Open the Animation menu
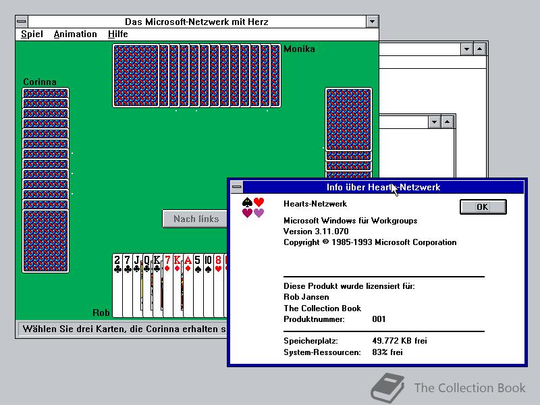540x405 pixels. 76,34
